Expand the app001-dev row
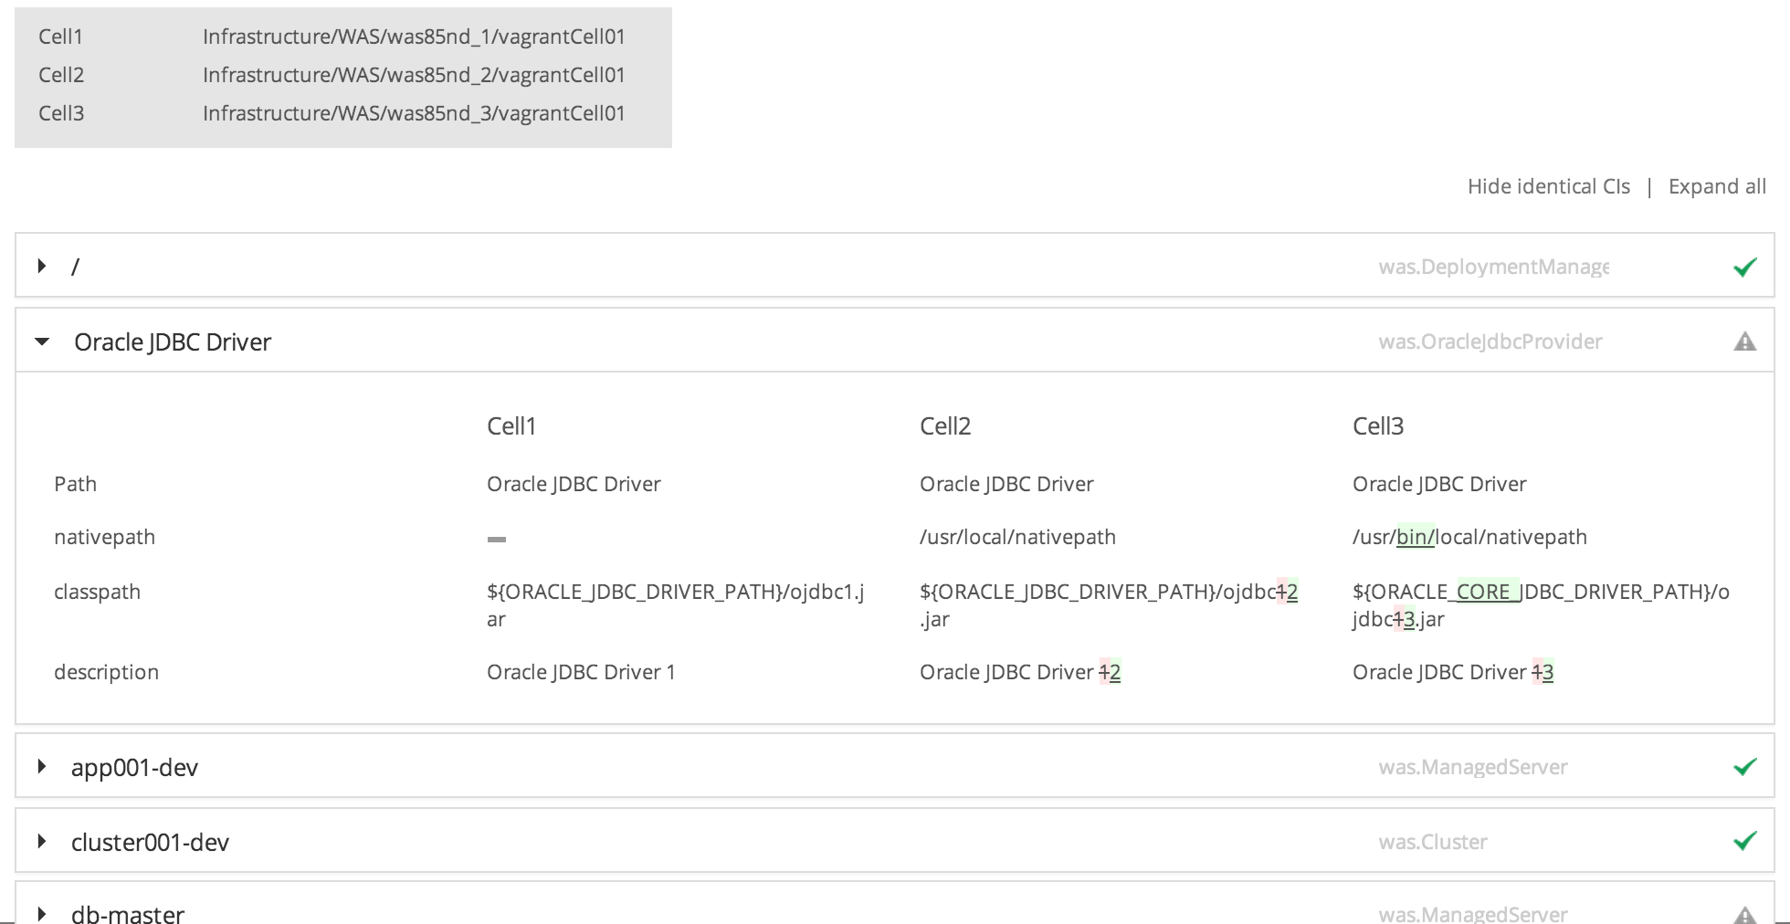1790x924 pixels. coord(42,767)
